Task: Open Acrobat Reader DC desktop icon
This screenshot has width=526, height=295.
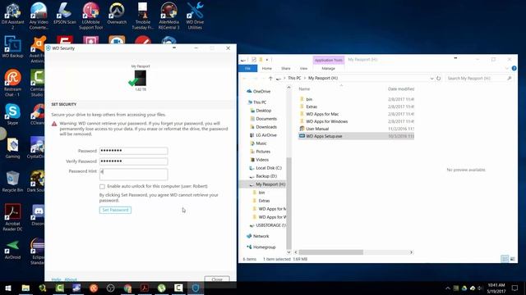Action: (x=12, y=217)
